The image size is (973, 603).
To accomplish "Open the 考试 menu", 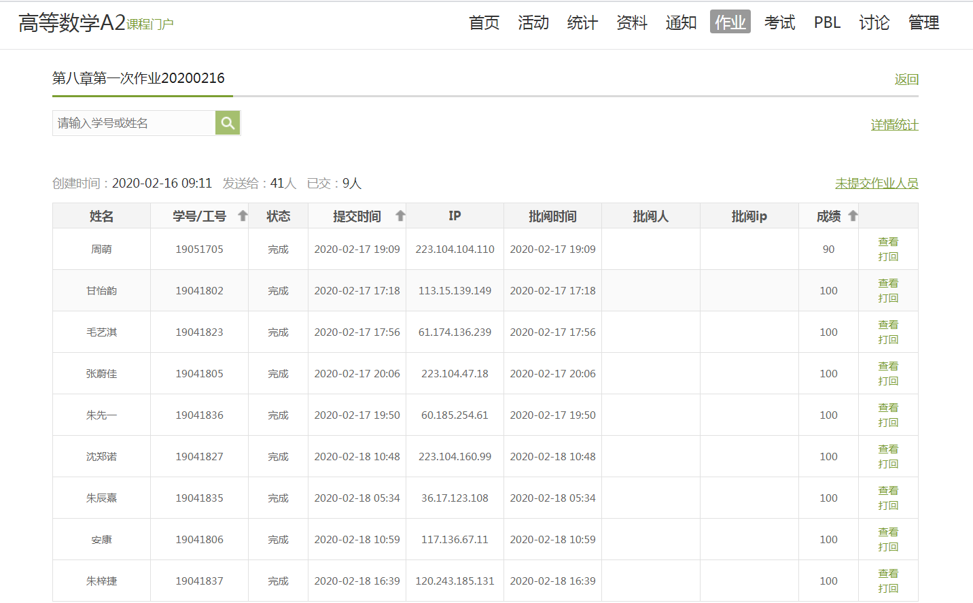I will point(779,22).
